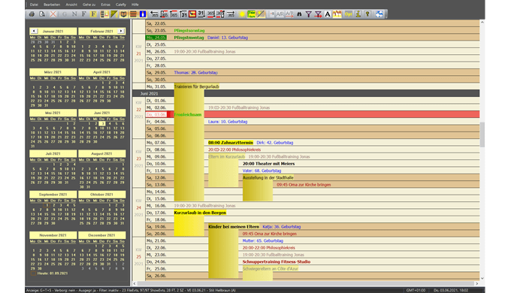The height and width of the screenshot is (293, 511).
Task: Select the 08:00 Zahnarzttermin entry
Action: [x=231, y=143]
